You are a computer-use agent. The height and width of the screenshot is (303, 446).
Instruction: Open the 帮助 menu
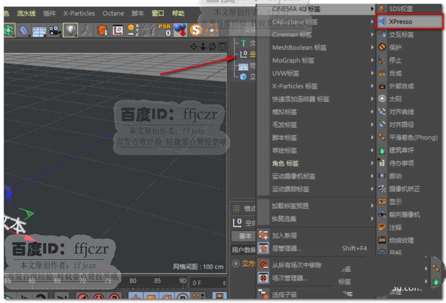point(178,13)
